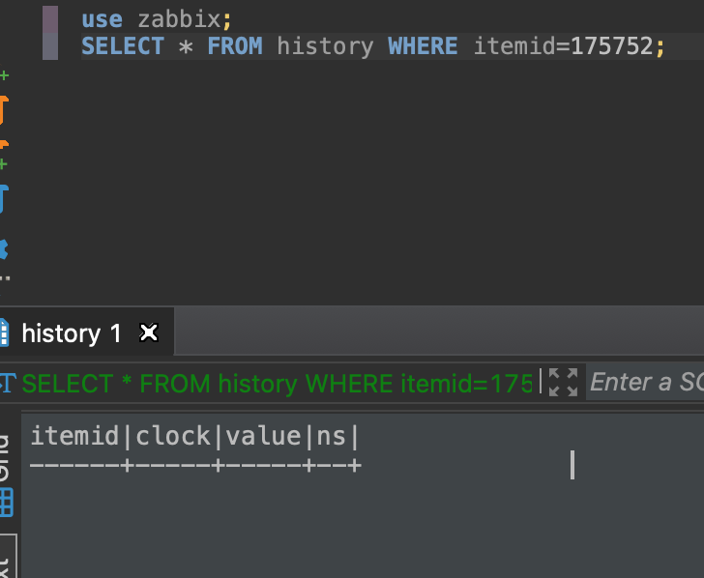Switch to the Text view side tab
Screen dimensions: 704x578
[x=7, y=557]
